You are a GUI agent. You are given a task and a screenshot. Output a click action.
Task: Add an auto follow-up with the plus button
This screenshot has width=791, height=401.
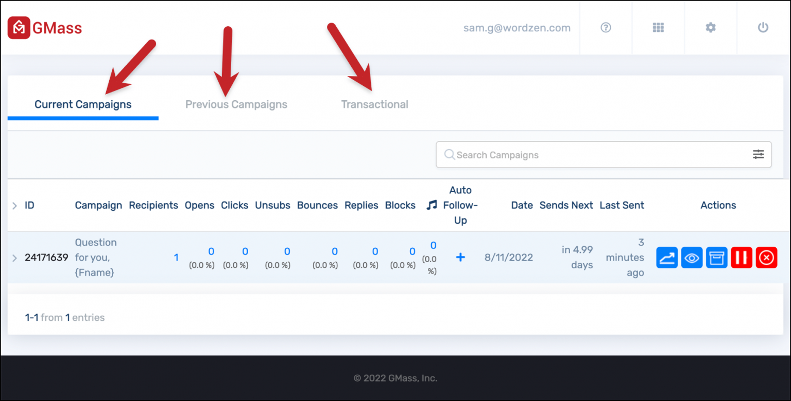pyautogui.click(x=460, y=257)
